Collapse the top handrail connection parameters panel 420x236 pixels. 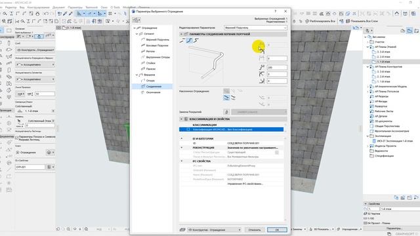(181, 34)
